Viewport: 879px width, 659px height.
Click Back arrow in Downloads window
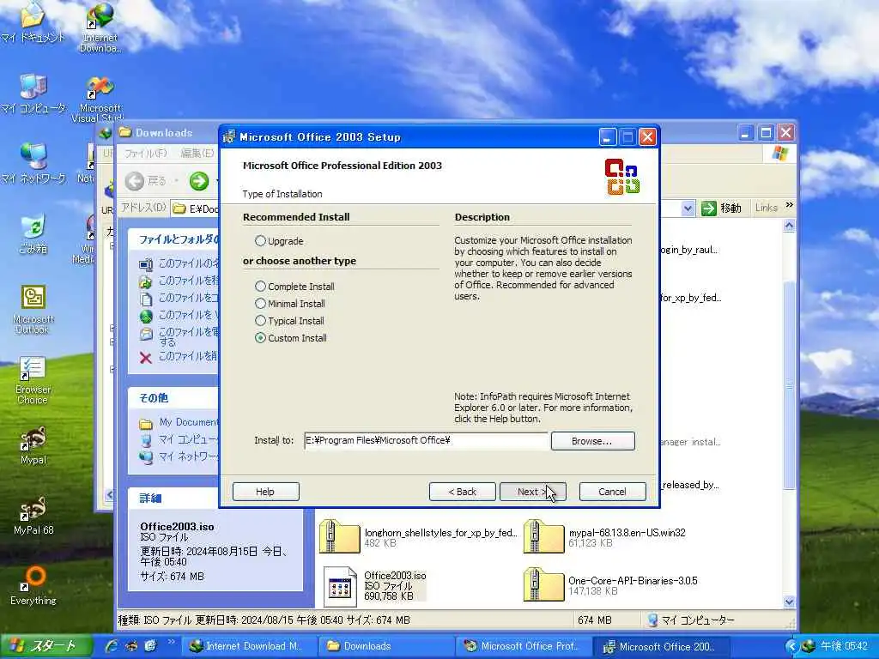(135, 180)
